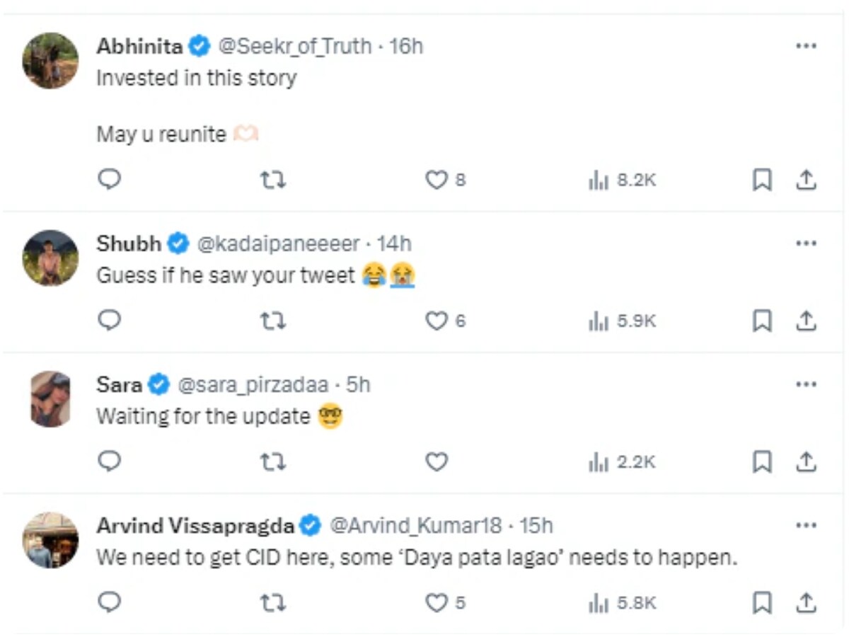
Task: Like Abhinita's tweet with 8 likes
Action: pyautogui.click(x=437, y=180)
